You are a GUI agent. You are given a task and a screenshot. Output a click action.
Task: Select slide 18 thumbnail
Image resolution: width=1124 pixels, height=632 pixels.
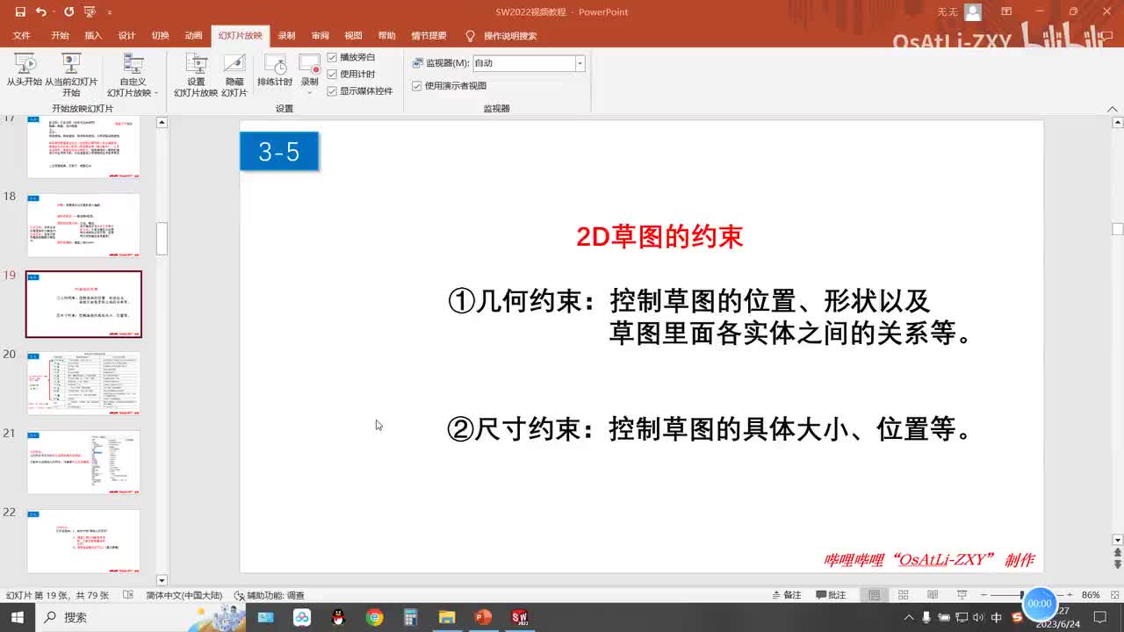(83, 225)
